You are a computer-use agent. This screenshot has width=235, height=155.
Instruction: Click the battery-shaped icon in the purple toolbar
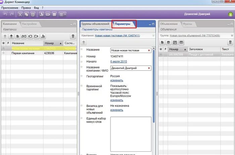click(x=48, y=14)
